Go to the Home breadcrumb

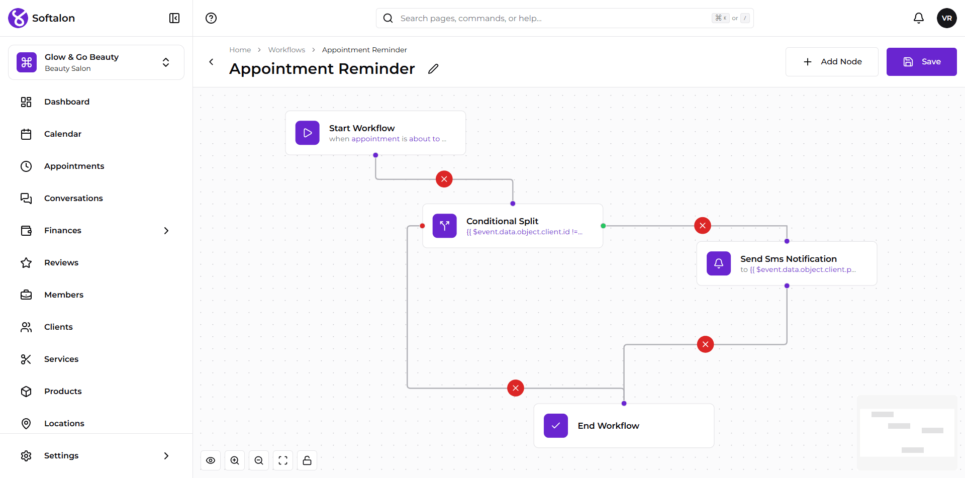240,50
